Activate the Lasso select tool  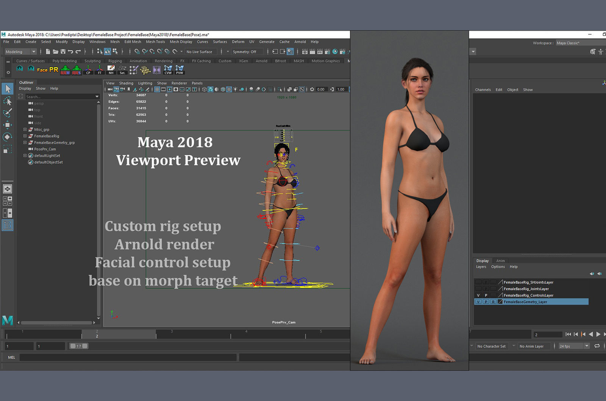coord(8,101)
